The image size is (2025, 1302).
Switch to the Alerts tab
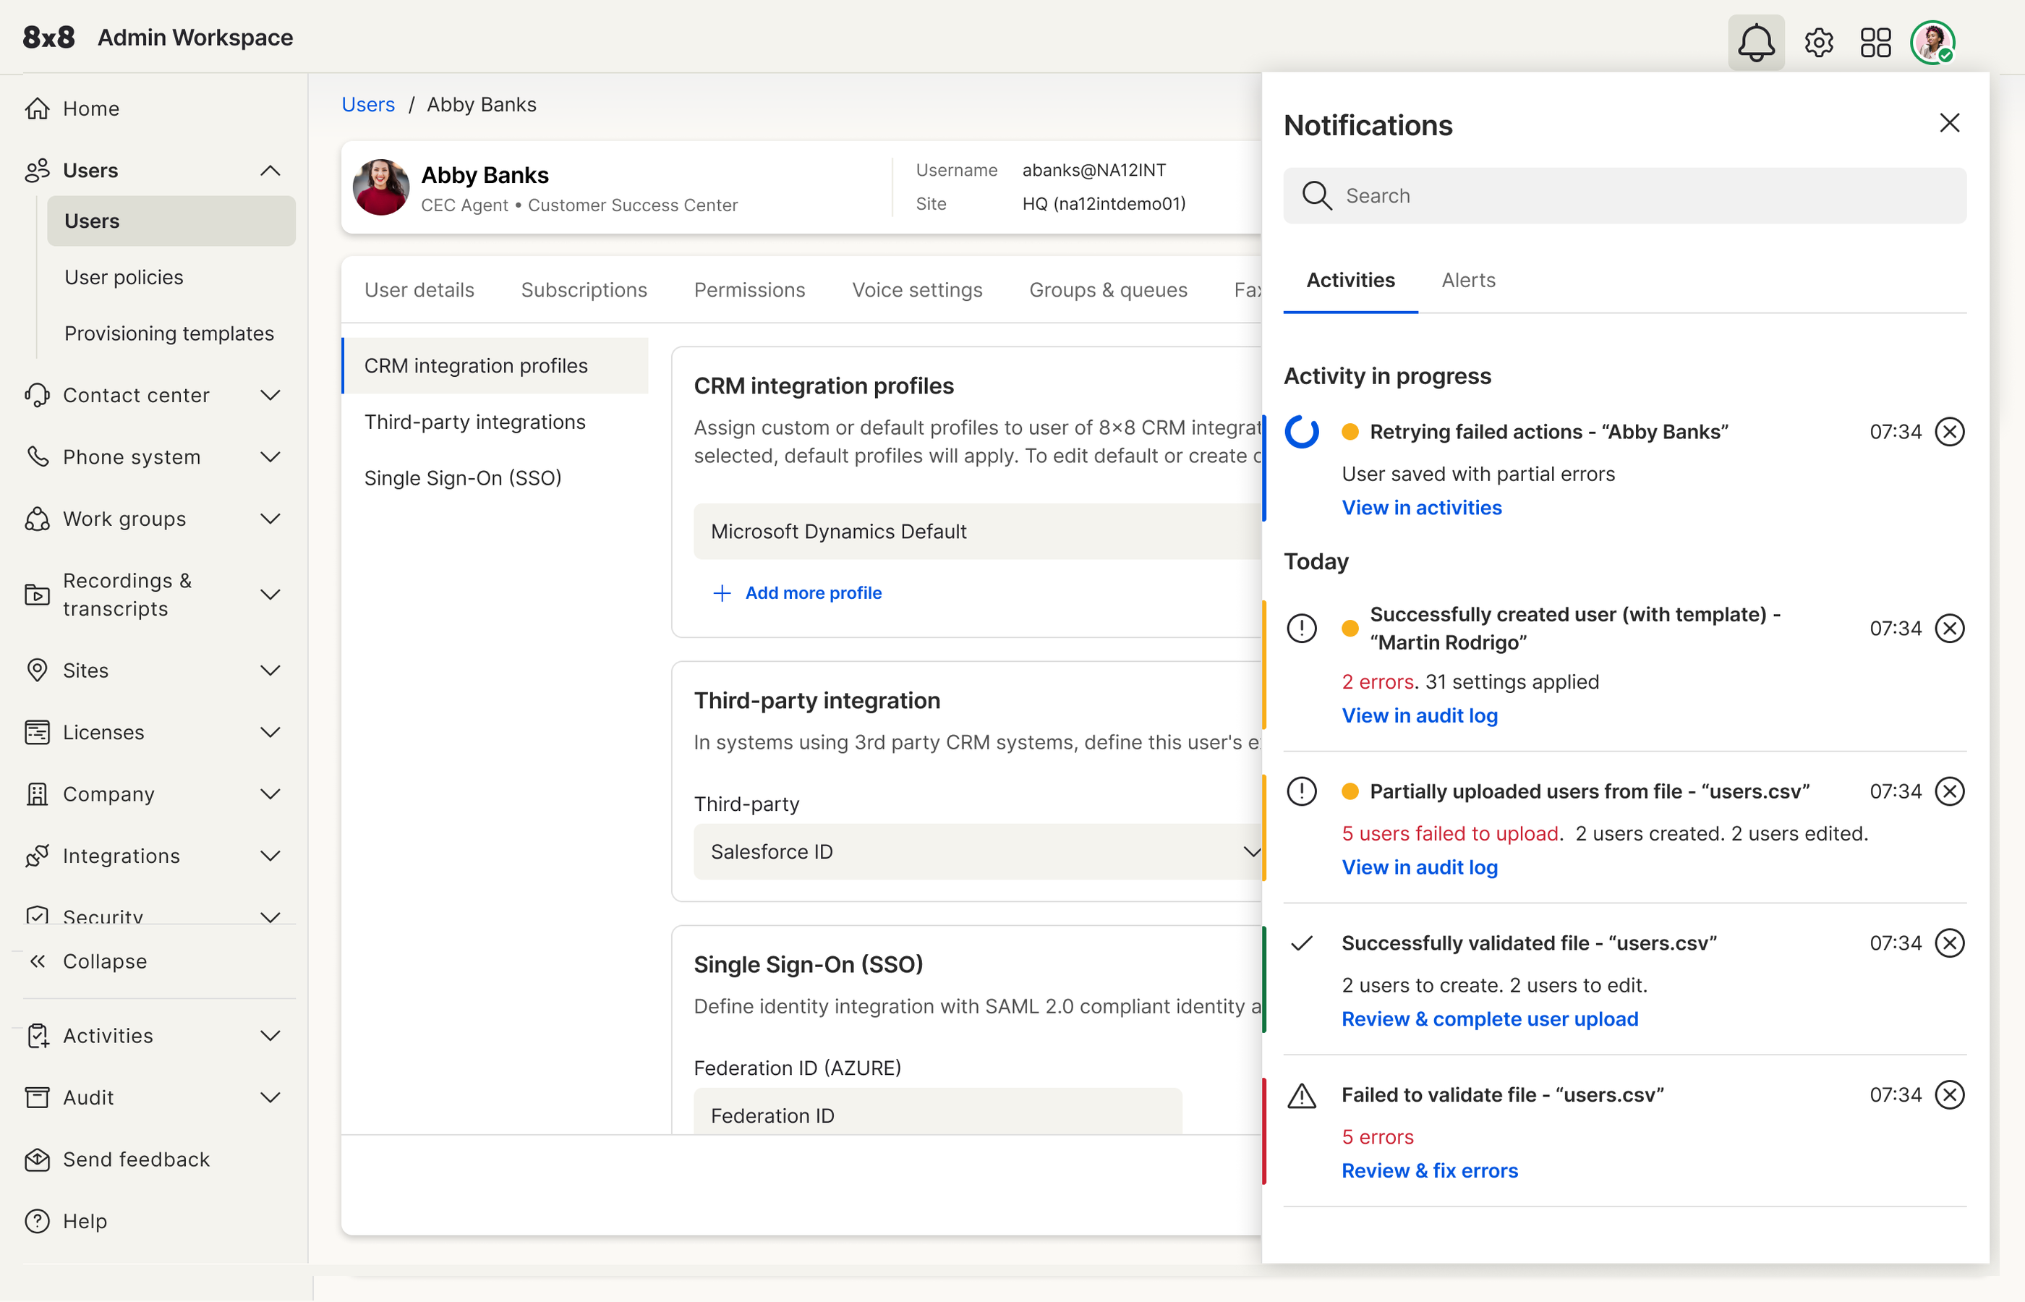point(1468,280)
